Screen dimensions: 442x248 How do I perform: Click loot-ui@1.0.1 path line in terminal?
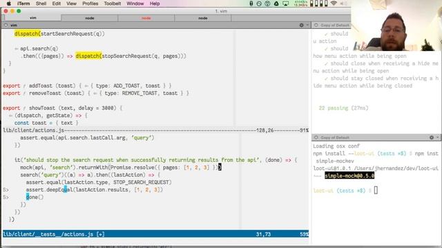point(376,168)
